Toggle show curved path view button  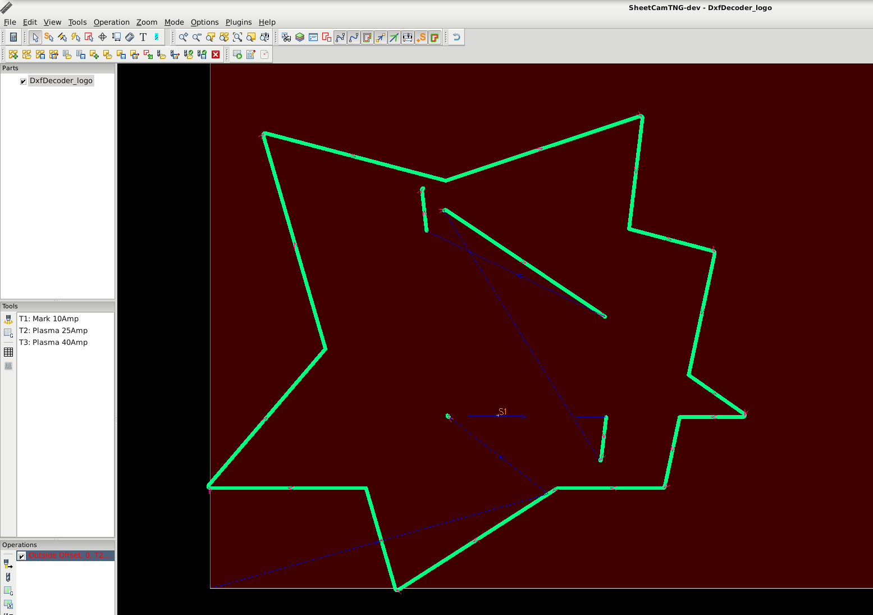(354, 37)
